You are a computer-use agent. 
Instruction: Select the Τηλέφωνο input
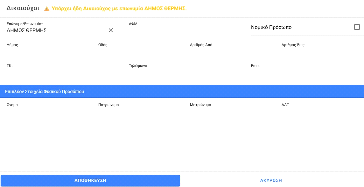pyautogui.click(x=183, y=72)
